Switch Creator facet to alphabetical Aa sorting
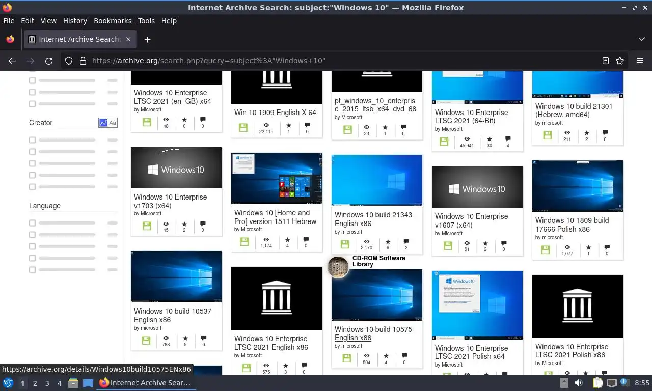The width and height of the screenshot is (652, 391). (x=113, y=123)
